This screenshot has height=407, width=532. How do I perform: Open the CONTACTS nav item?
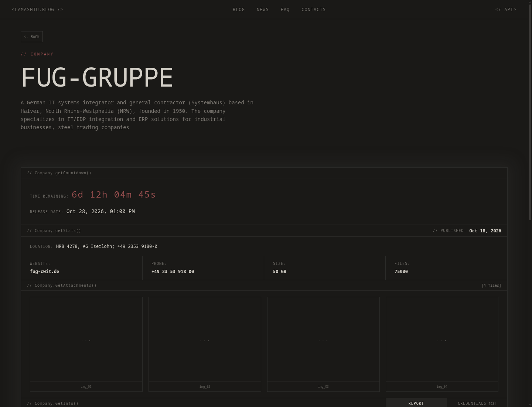pyautogui.click(x=314, y=10)
